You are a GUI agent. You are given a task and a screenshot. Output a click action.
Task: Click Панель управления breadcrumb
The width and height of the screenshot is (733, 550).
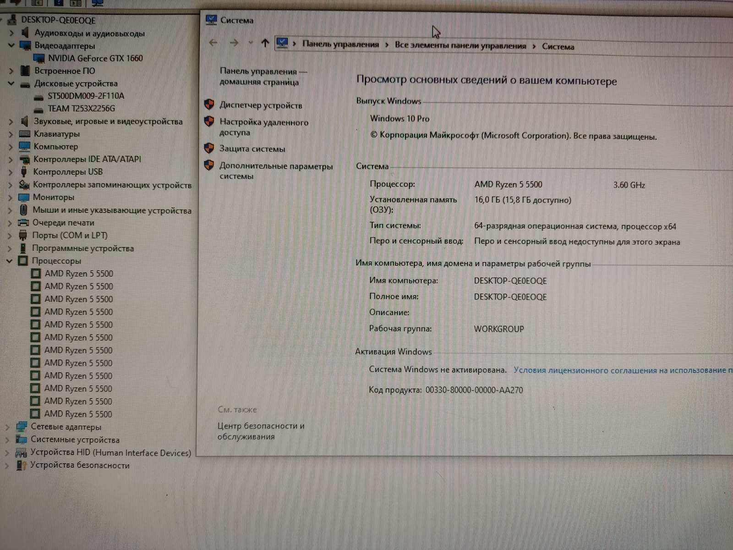340,44
